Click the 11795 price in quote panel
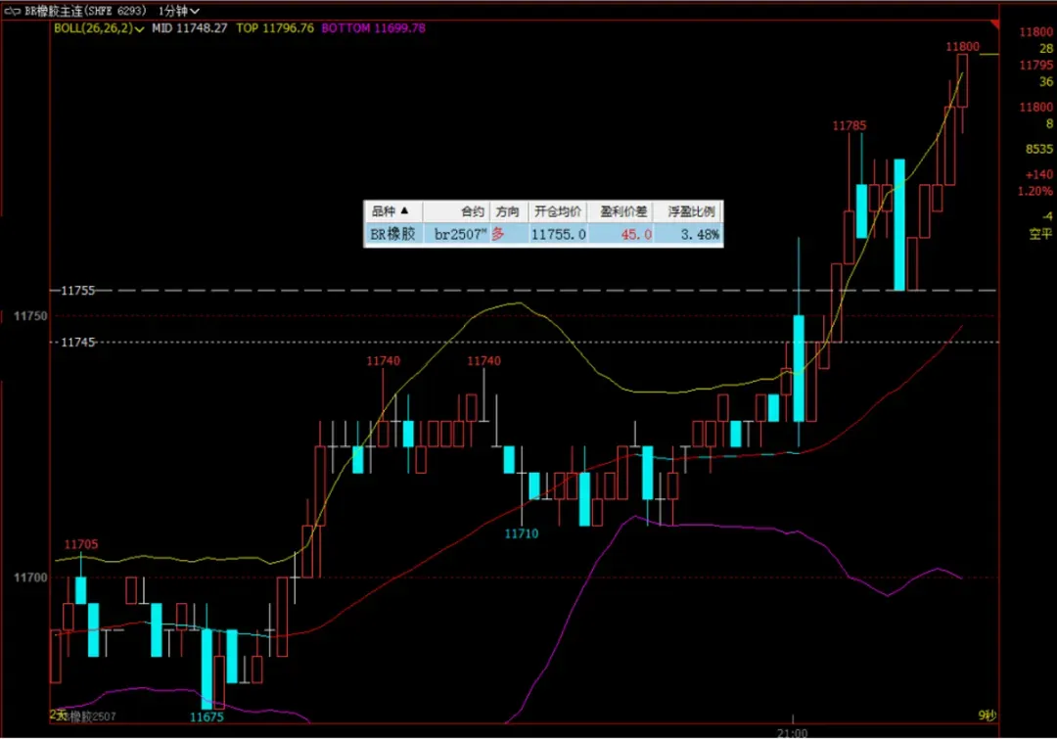The image size is (1057, 739). (1036, 66)
